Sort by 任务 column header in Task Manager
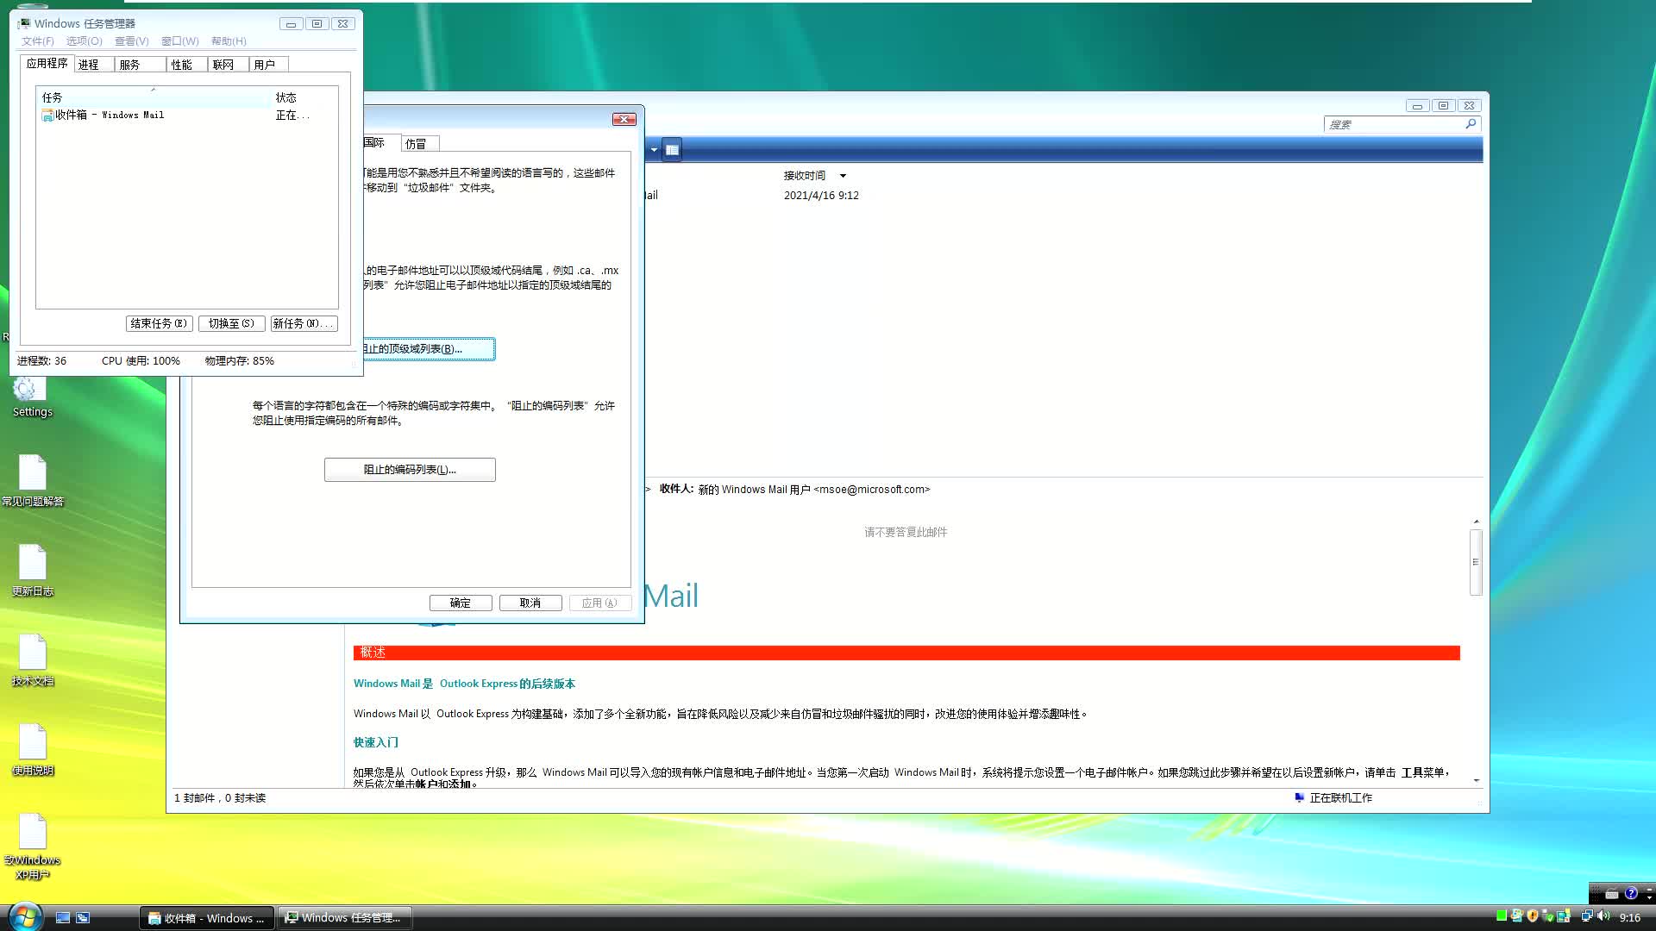Viewport: 1656px width, 931px height. (x=154, y=97)
